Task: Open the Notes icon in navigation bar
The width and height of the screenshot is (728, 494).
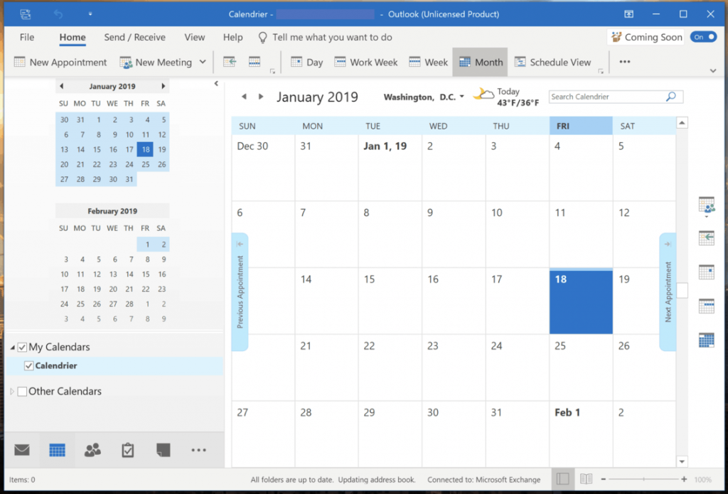Action: [163, 450]
